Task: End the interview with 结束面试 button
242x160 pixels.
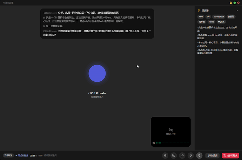Action: [230, 155]
